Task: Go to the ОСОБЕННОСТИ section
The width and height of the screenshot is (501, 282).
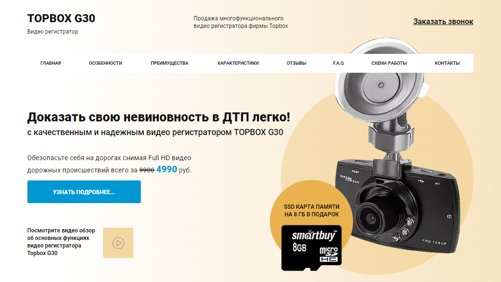Action: tap(105, 63)
